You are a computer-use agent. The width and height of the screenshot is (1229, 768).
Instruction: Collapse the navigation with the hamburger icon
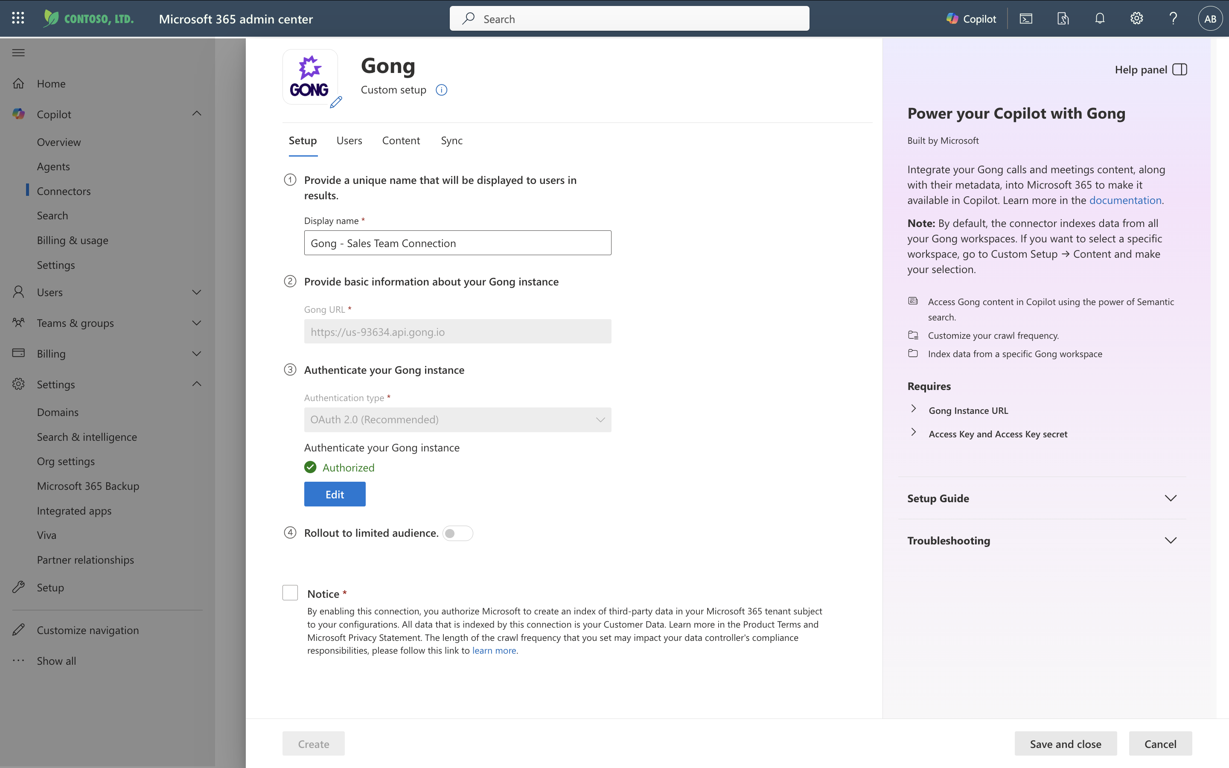[x=18, y=52]
